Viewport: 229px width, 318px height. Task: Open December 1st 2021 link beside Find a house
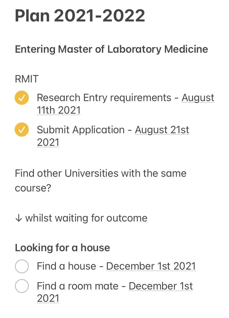[x=151, y=266]
